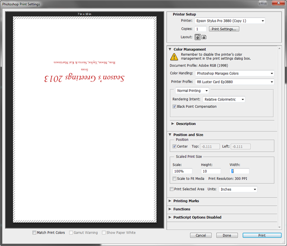This screenshot has width=287, height=246.
Task: Toggle Black Point Compensation checkbox
Action: [x=174, y=106]
